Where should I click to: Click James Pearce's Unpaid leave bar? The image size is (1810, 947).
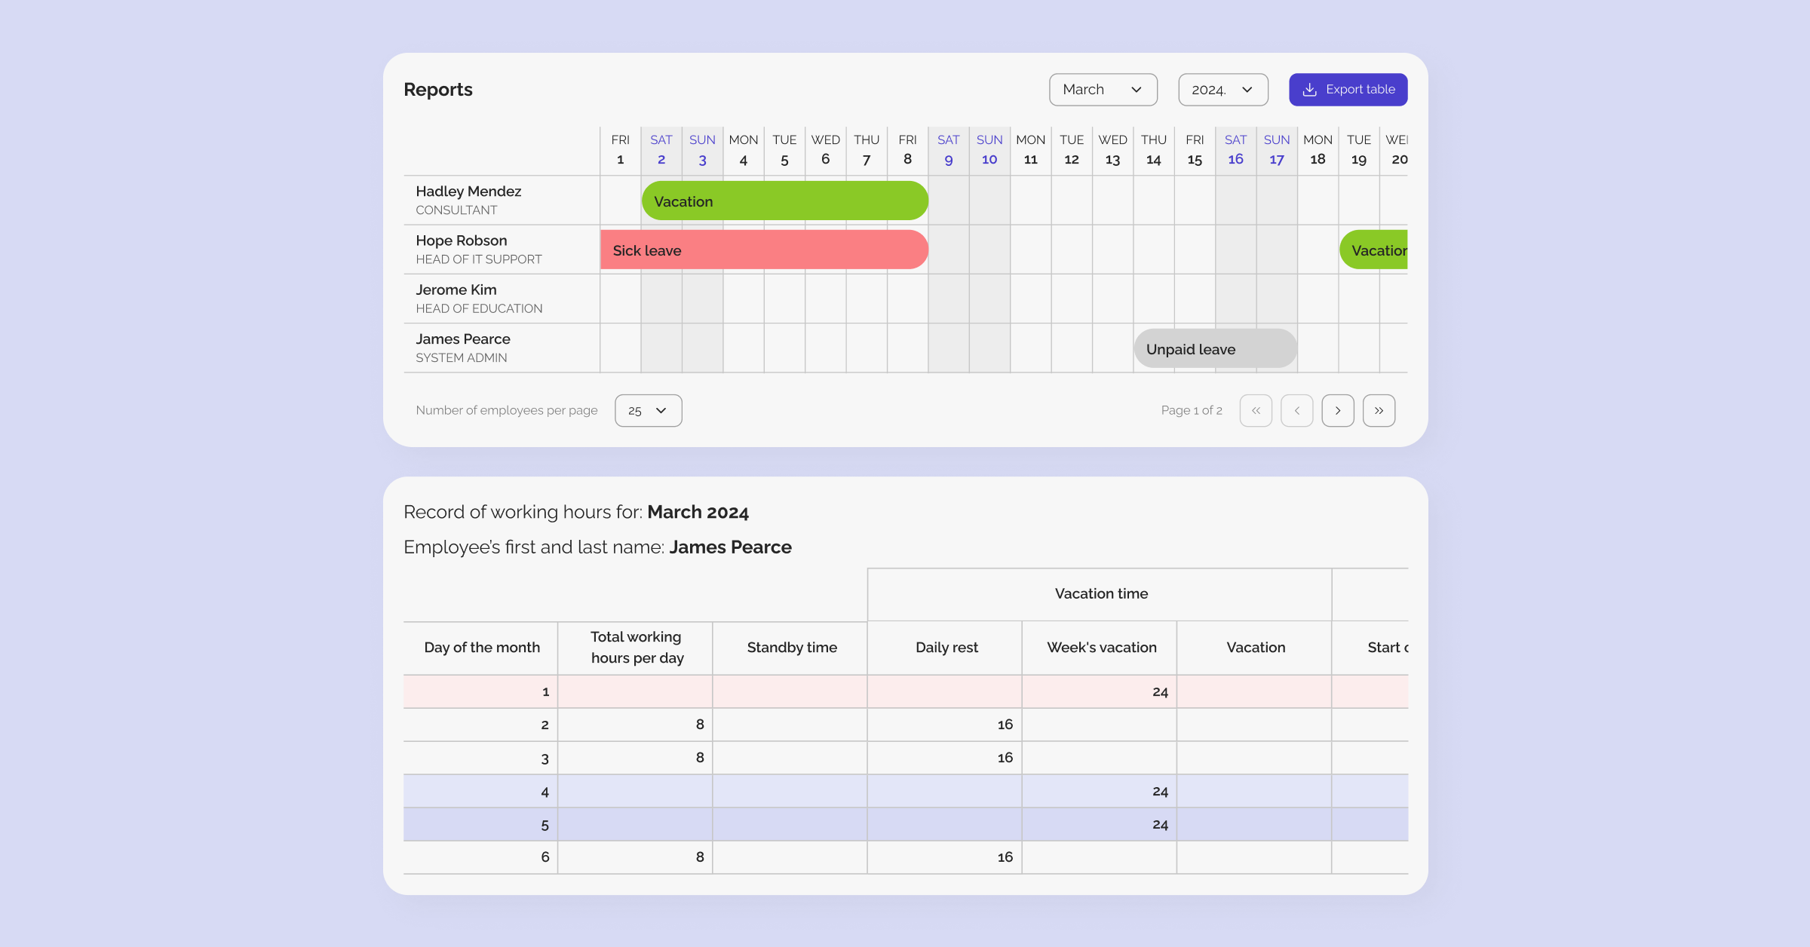pyautogui.click(x=1215, y=349)
